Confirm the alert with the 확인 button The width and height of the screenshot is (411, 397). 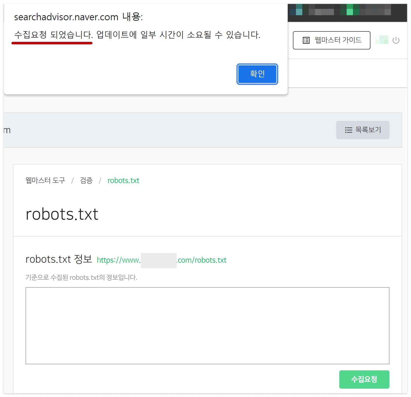click(257, 74)
